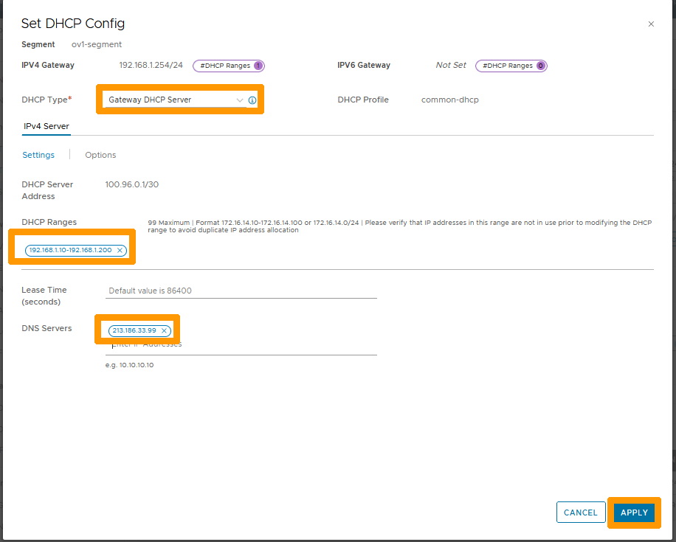Switch to the Options tab
Screen dimensions: 676x542
click(x=100, y=155)
